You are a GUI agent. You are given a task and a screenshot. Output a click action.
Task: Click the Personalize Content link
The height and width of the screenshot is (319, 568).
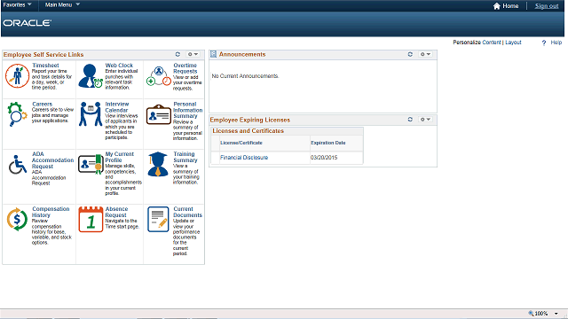pyautogui.click(x=491, y=43)
